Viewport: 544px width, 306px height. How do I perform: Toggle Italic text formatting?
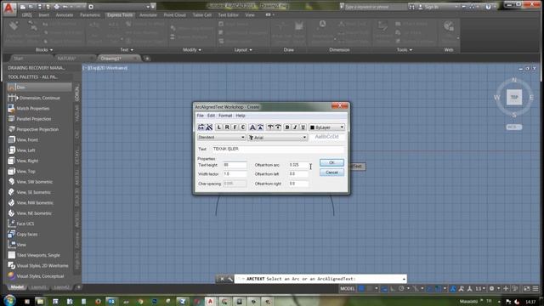(295, 127)
